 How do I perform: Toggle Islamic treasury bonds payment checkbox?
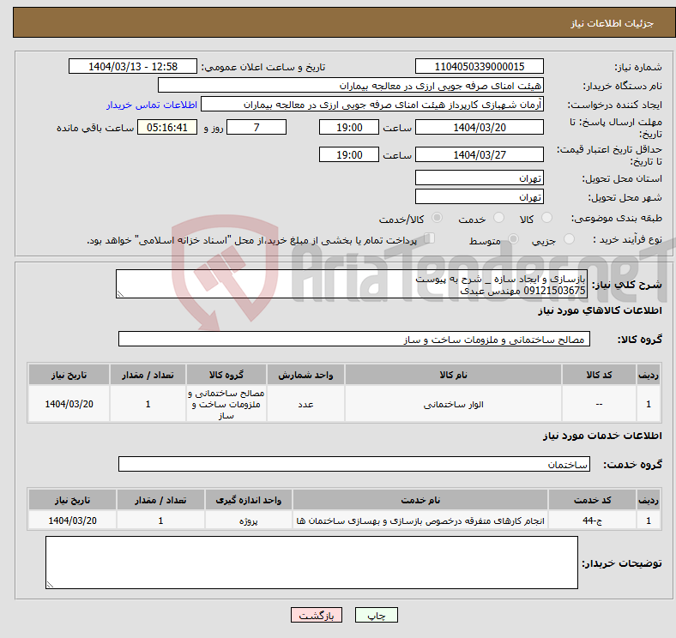[430, 238]
